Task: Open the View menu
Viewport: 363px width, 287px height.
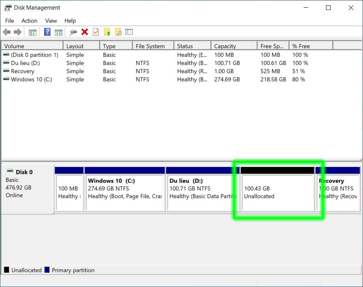Action: coord(50,21)
